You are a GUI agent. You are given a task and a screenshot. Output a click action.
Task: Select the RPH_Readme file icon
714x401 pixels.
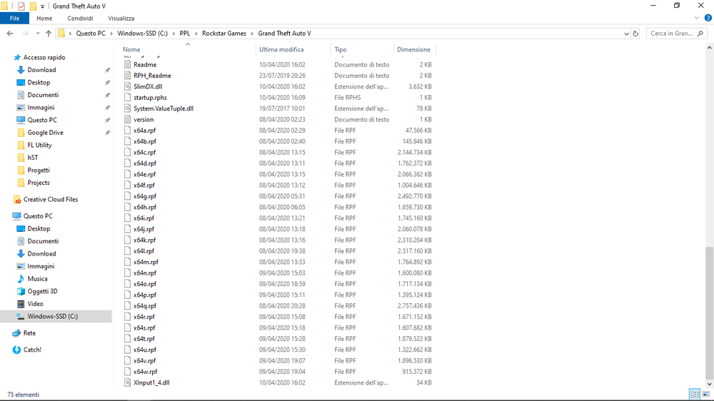(128, 76)
